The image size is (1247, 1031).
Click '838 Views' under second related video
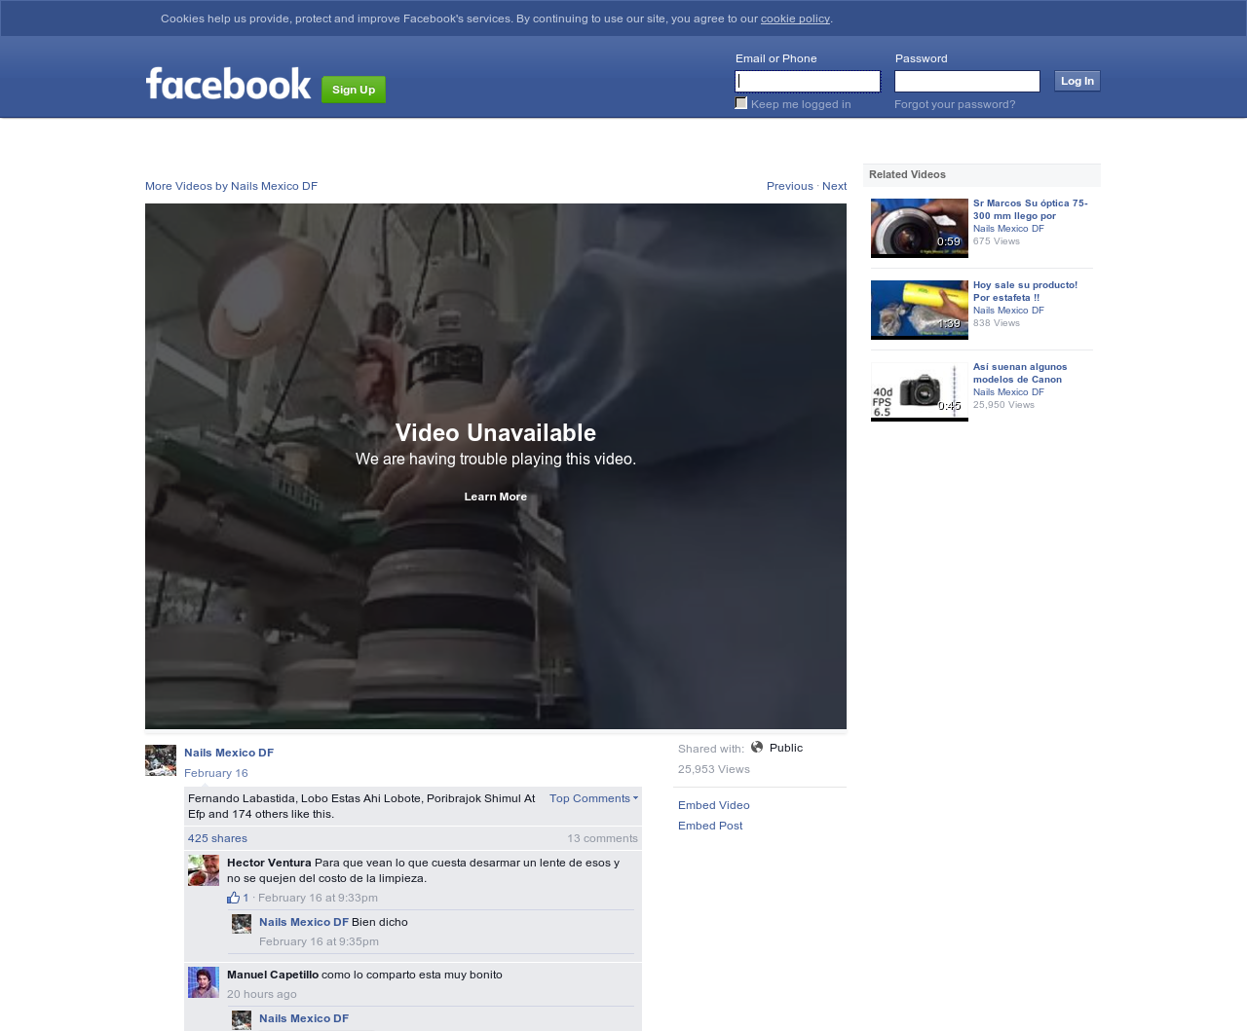pyautogui.click(x=997, y=323)
